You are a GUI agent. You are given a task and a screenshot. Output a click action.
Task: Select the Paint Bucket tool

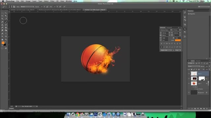coord(6,28)
